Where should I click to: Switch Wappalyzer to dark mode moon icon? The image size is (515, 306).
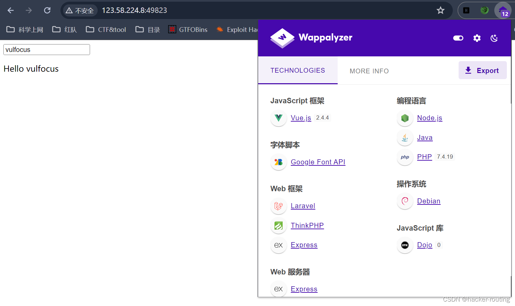coord(494,38)
